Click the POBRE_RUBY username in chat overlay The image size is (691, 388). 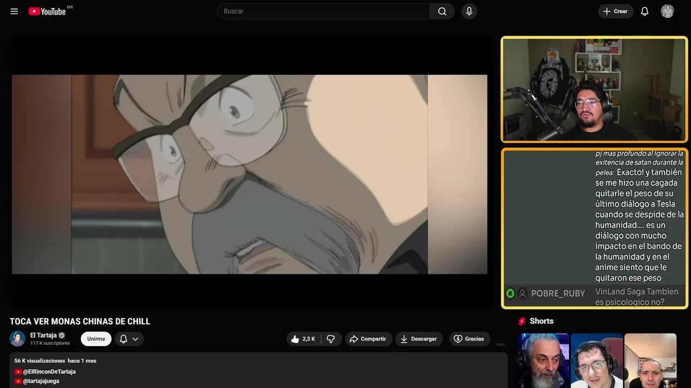(x=558, y=294)
